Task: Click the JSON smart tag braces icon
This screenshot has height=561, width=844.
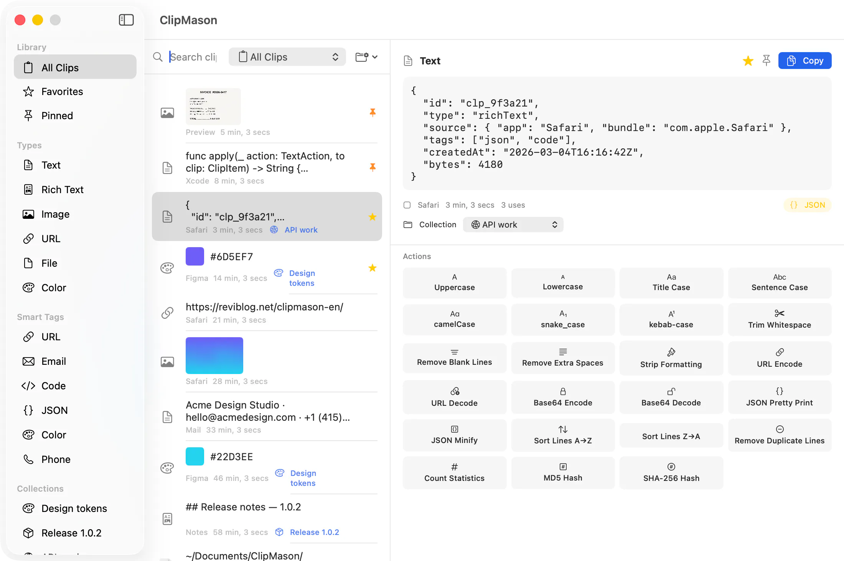Action: (x=28, y=410)
